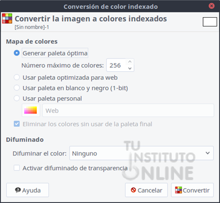Click the Convertir button

click(x=193, y=190)
